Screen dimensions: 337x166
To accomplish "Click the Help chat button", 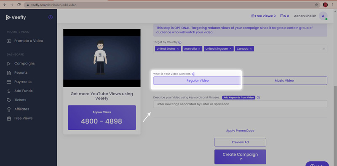I will click(317, 164).
